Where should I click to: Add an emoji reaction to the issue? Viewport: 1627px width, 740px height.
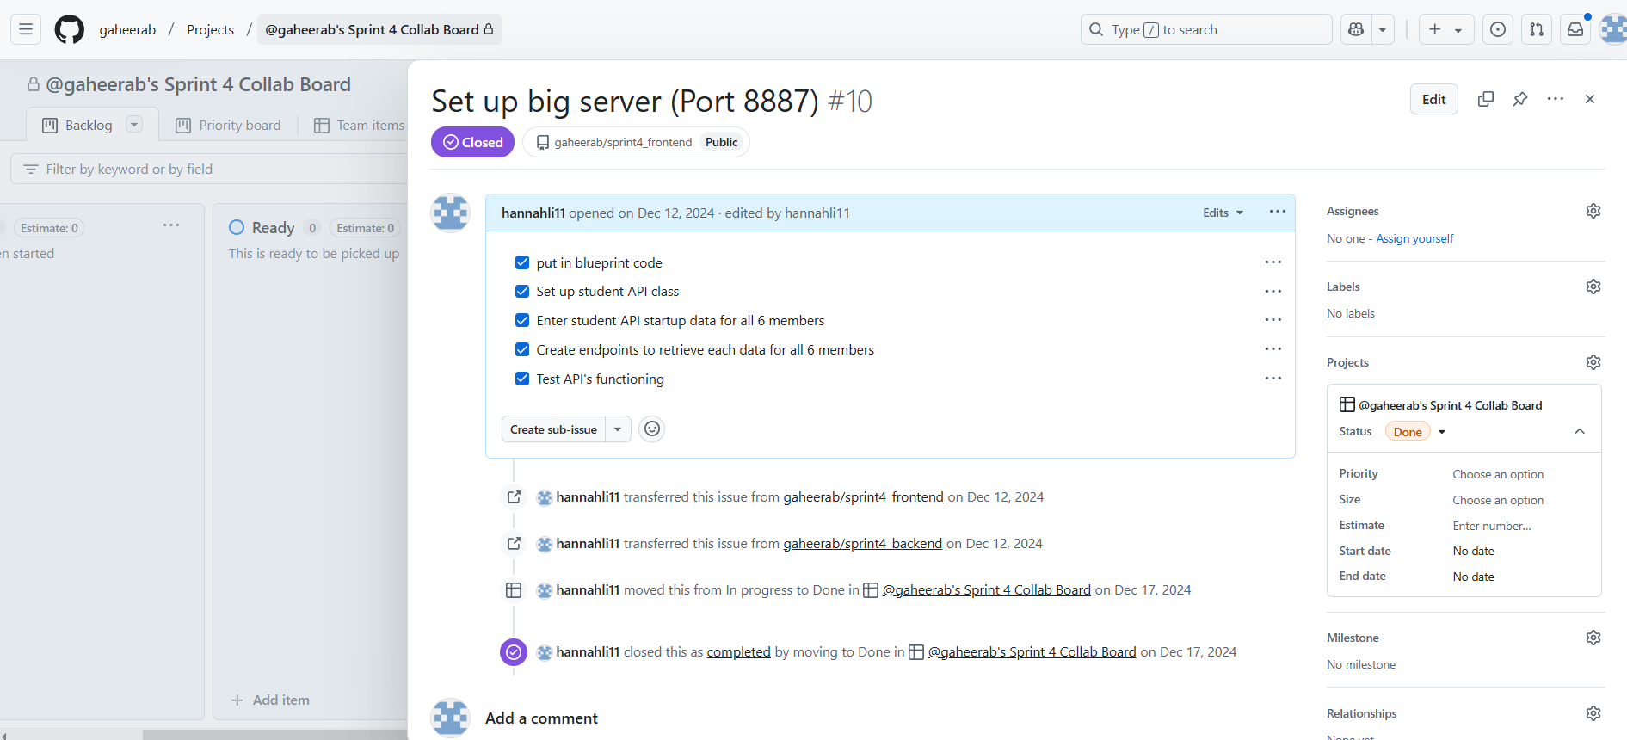[652, 429]
